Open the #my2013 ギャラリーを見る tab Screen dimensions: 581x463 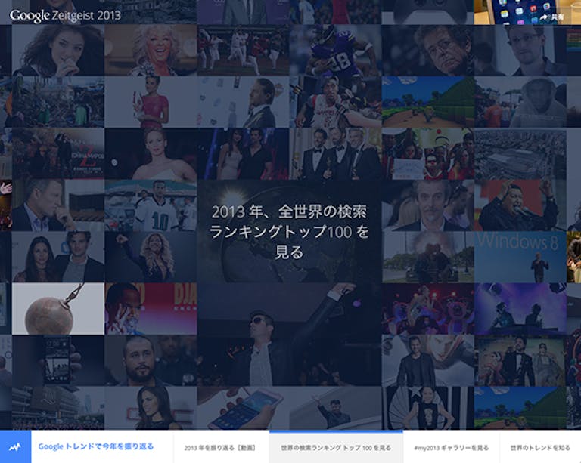451,448
